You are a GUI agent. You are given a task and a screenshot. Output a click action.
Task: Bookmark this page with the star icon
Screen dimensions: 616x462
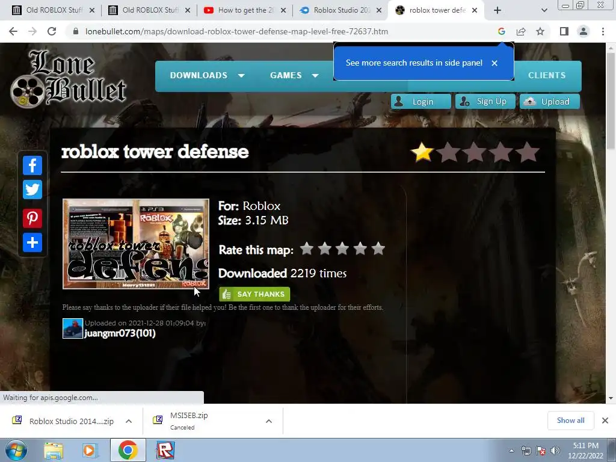pos(540,31)
